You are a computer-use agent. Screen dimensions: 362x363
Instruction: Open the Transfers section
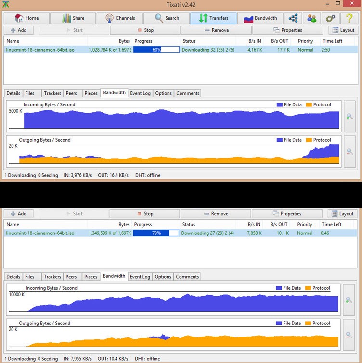(213, 18)
